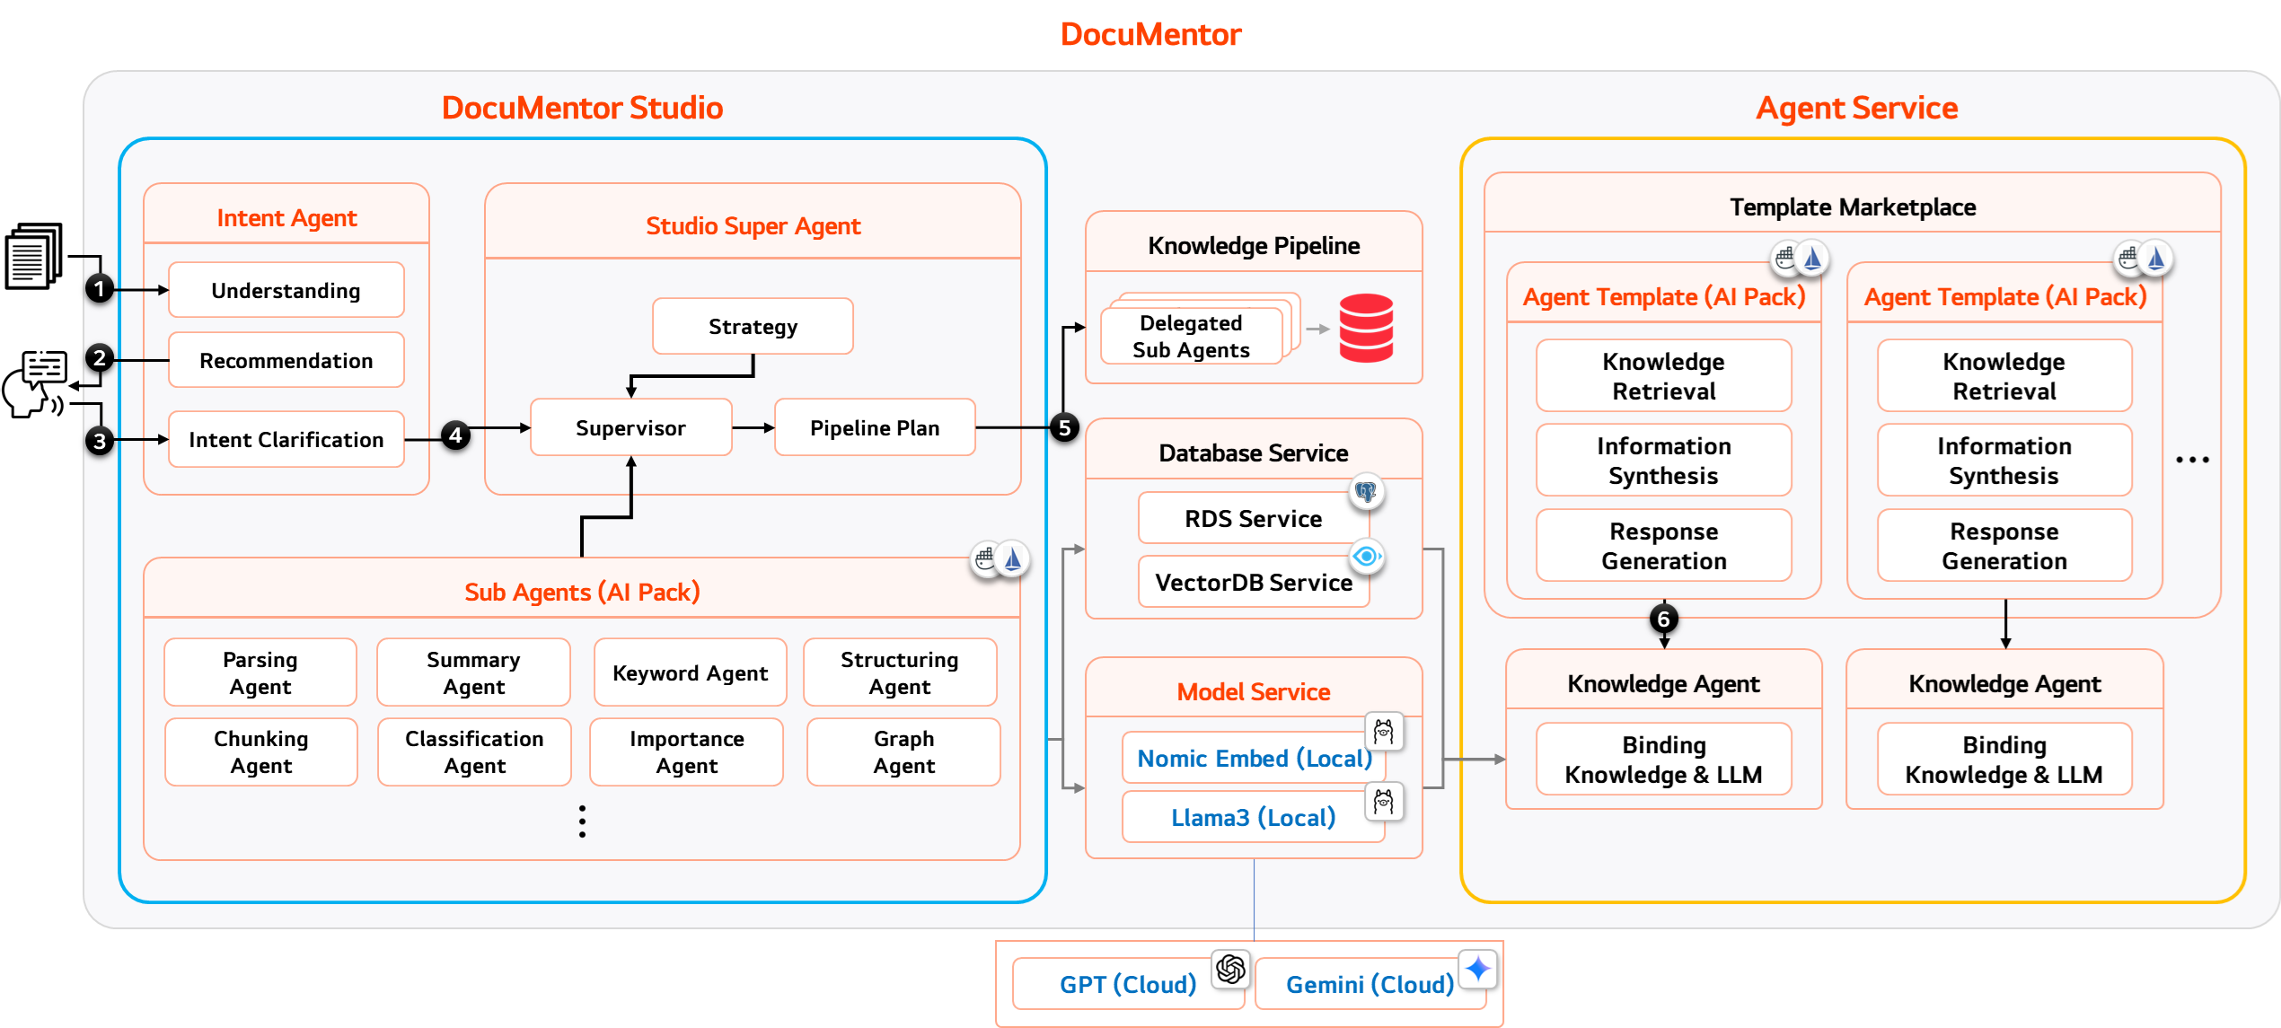Select the Graph Agent box
2281x1028 pixels.
[904, 751]
